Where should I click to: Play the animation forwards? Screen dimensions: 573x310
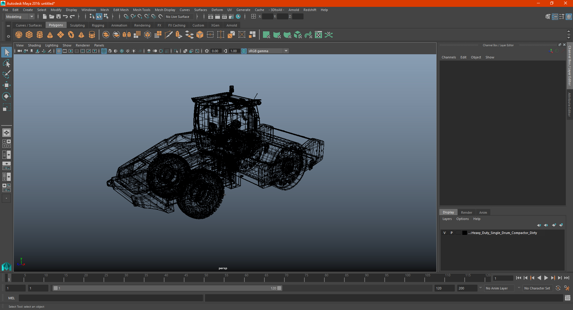click(546, 278)
